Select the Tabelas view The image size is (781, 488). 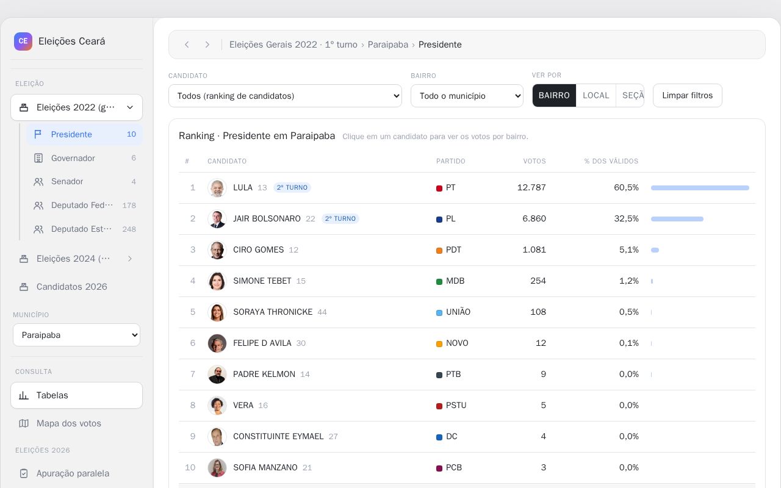(x=76, y=395)
